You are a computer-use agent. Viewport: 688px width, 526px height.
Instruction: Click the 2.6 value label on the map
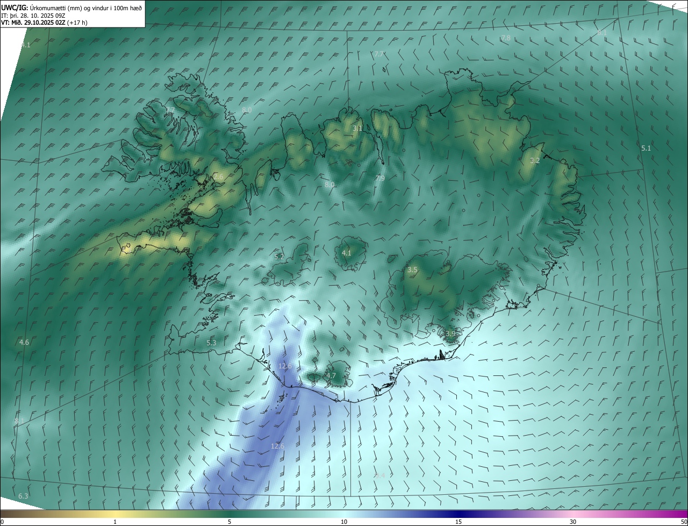(218, 176)
